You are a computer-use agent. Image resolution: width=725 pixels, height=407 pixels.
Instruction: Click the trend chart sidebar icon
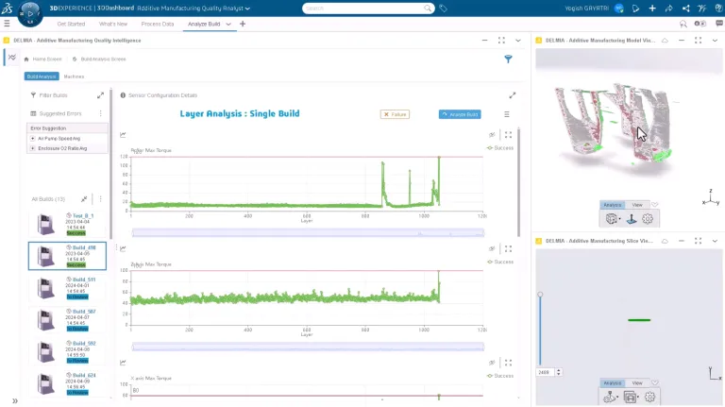point(12,58)
